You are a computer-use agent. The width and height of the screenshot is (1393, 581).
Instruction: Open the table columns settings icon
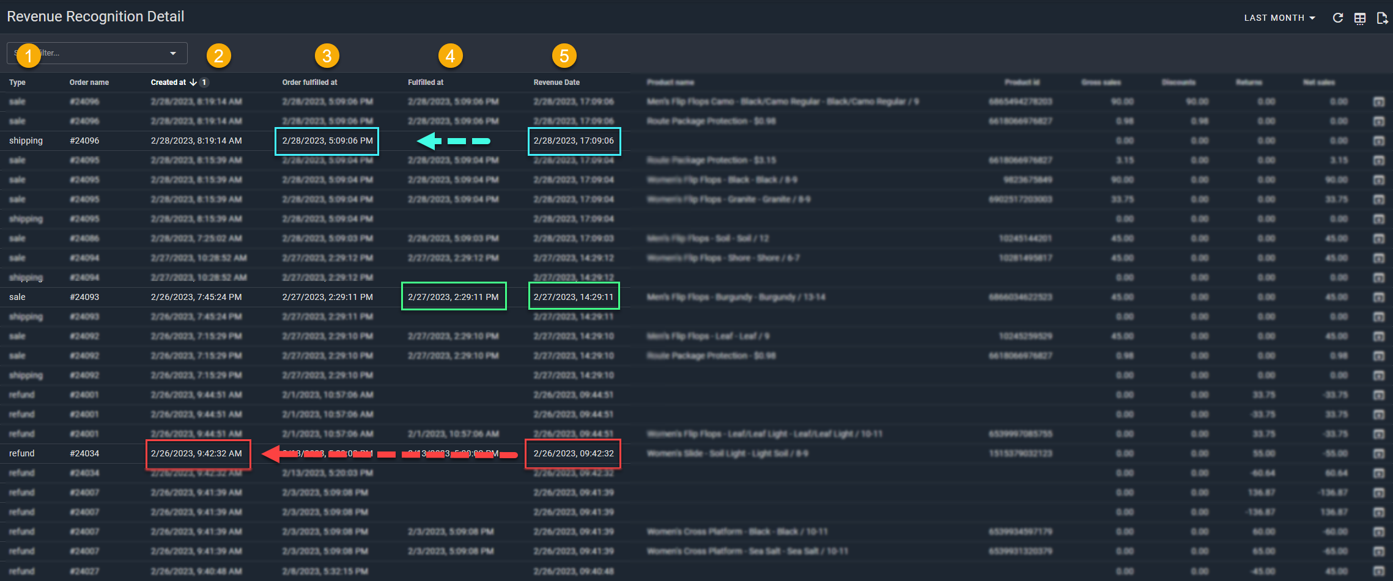(x=1360, y=18)
